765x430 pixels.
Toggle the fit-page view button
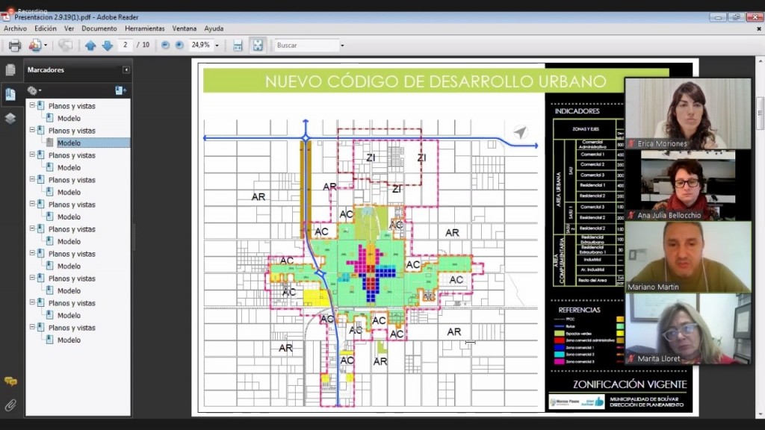point(257,46)
